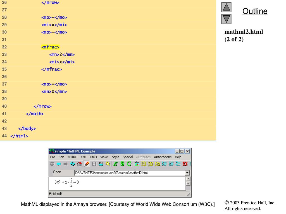The image size is (286, 214).
Task: Click the Save floppy disk icon
Action: click(x=94, y=164)
